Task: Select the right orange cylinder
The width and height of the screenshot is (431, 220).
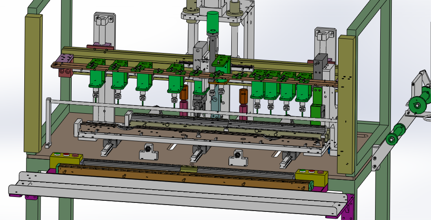Action: coord(244,96)
